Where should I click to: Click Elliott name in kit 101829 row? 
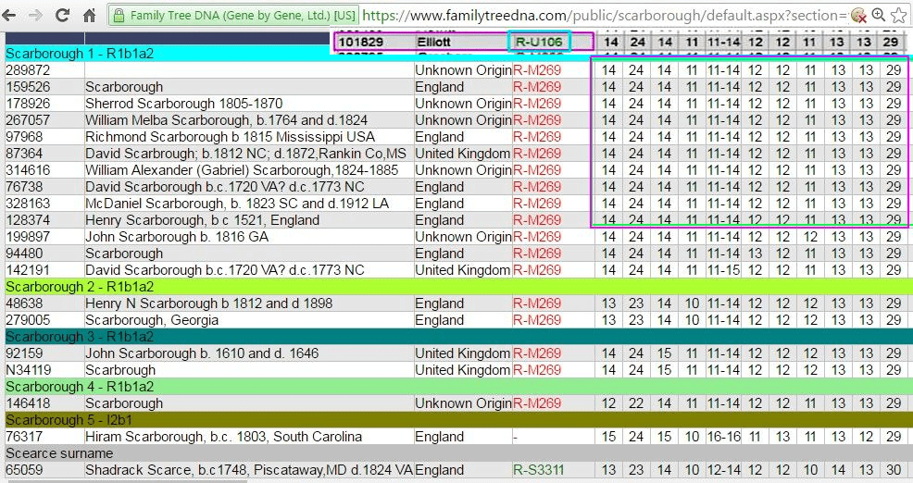(x=433, y=42)
